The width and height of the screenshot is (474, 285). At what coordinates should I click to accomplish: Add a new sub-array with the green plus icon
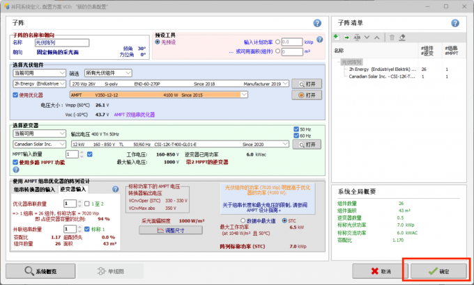click(x=336, y=37)
